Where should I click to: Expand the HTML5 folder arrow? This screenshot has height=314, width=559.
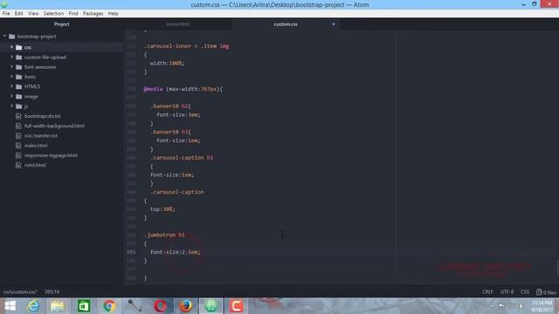click(11, 86)
